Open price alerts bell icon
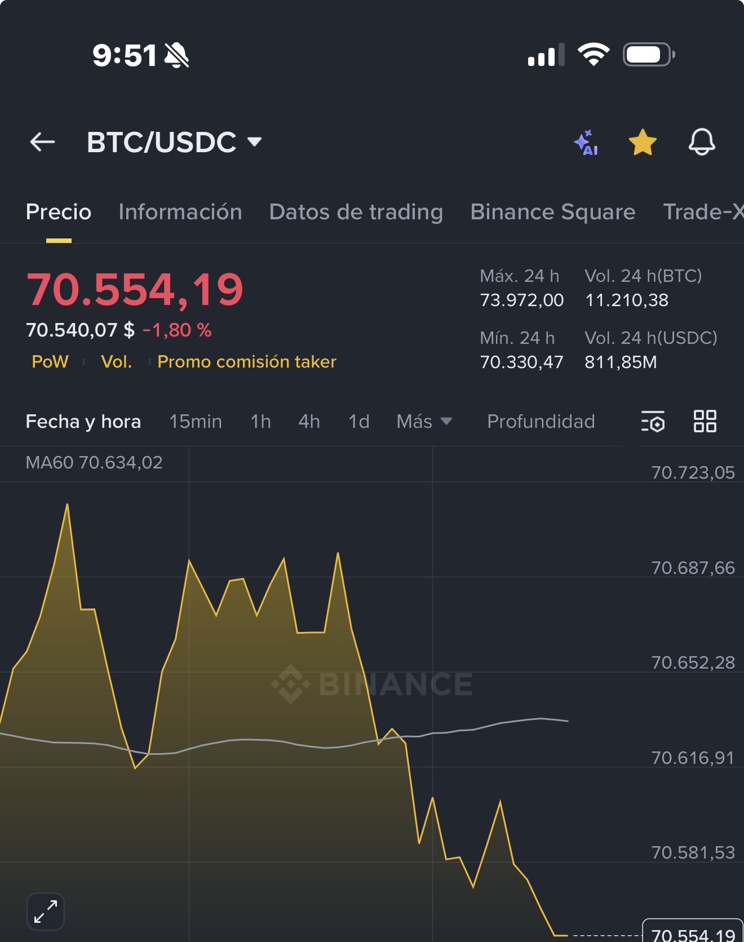 (702, 142)
